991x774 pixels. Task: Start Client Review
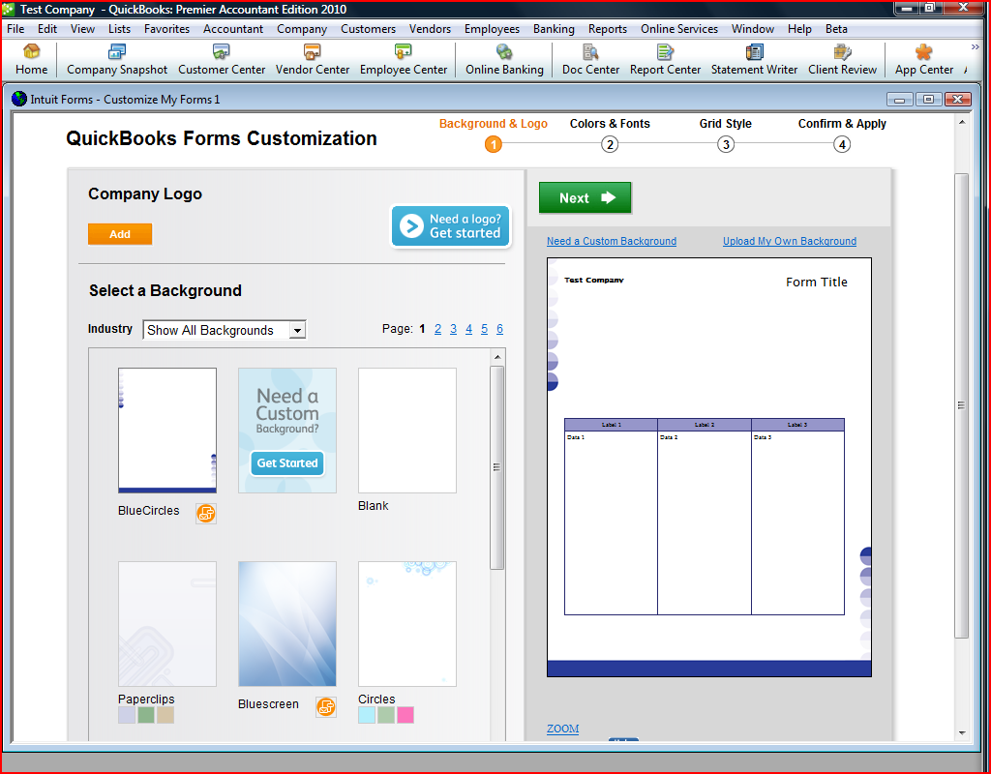[842, 59]
